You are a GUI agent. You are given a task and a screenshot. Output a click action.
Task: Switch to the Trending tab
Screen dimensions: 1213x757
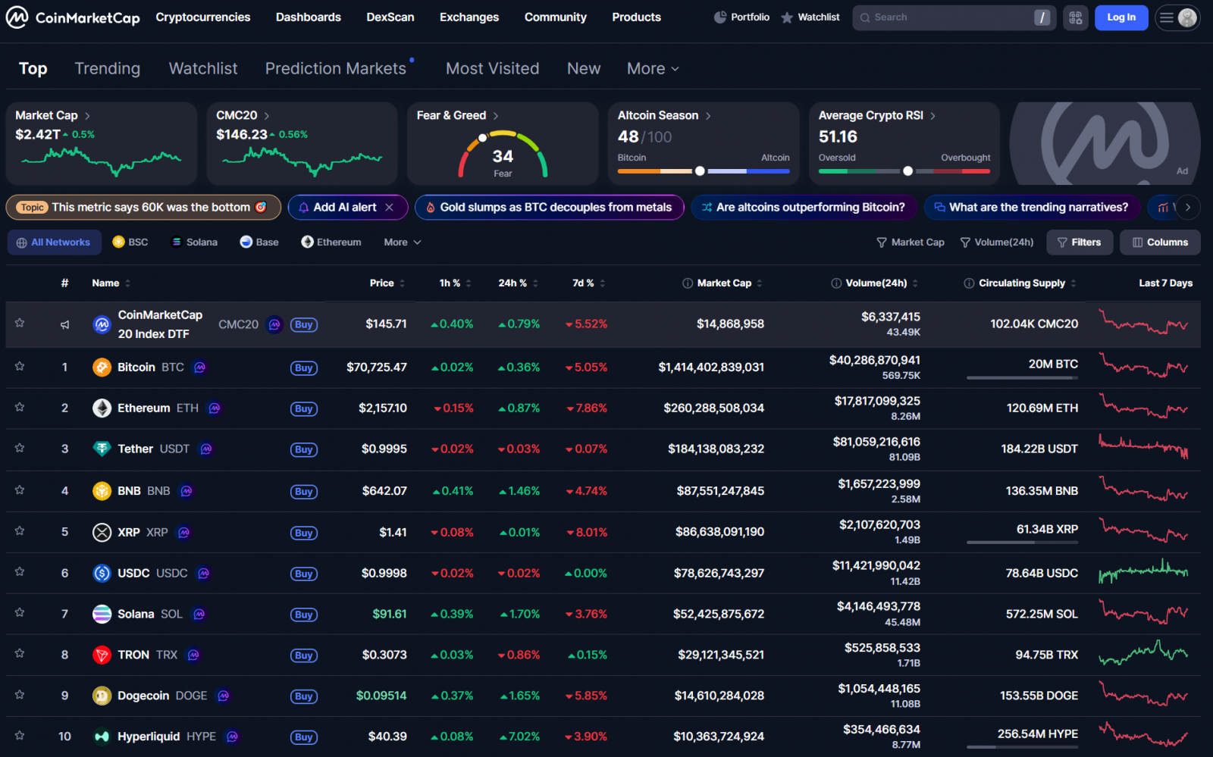(108, 69)
